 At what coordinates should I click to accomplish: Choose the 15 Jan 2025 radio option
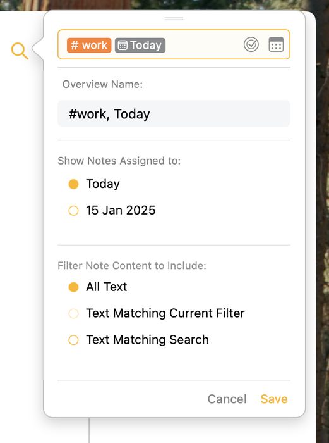[x=74, y=211]
